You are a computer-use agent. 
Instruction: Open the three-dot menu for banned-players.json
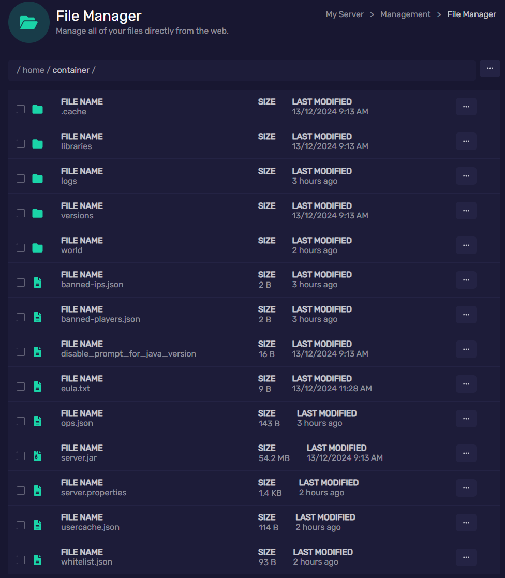pos(466,315)
